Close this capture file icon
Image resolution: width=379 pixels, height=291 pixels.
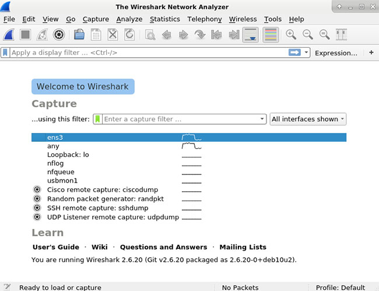[x=113, y=35]
